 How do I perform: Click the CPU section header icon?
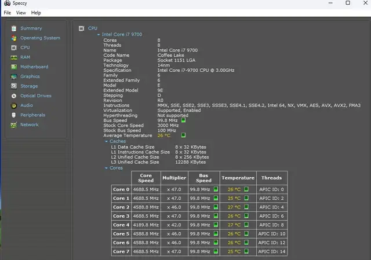[x=81, y=28]
